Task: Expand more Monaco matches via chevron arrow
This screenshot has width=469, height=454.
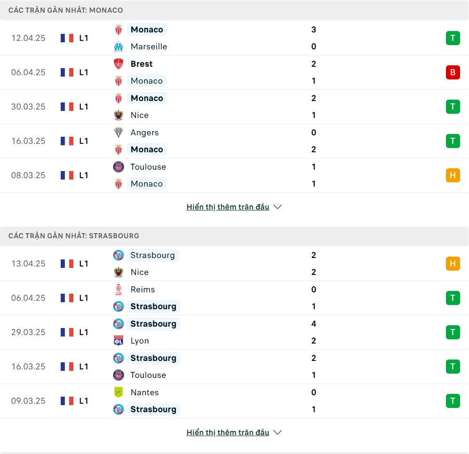Action: 278,207
